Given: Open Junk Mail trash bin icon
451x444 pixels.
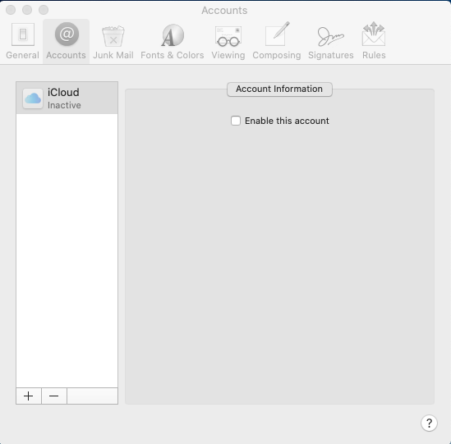Looking at the screenshot, I should click(x=113, y=36).
